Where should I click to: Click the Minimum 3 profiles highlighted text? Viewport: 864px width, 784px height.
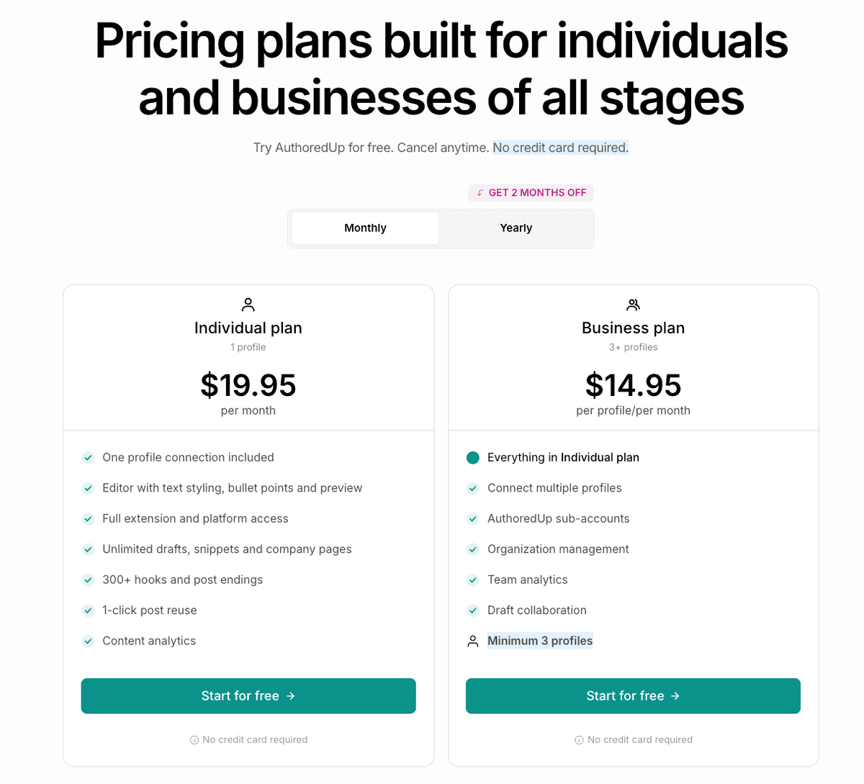click(x=539, y=641)
